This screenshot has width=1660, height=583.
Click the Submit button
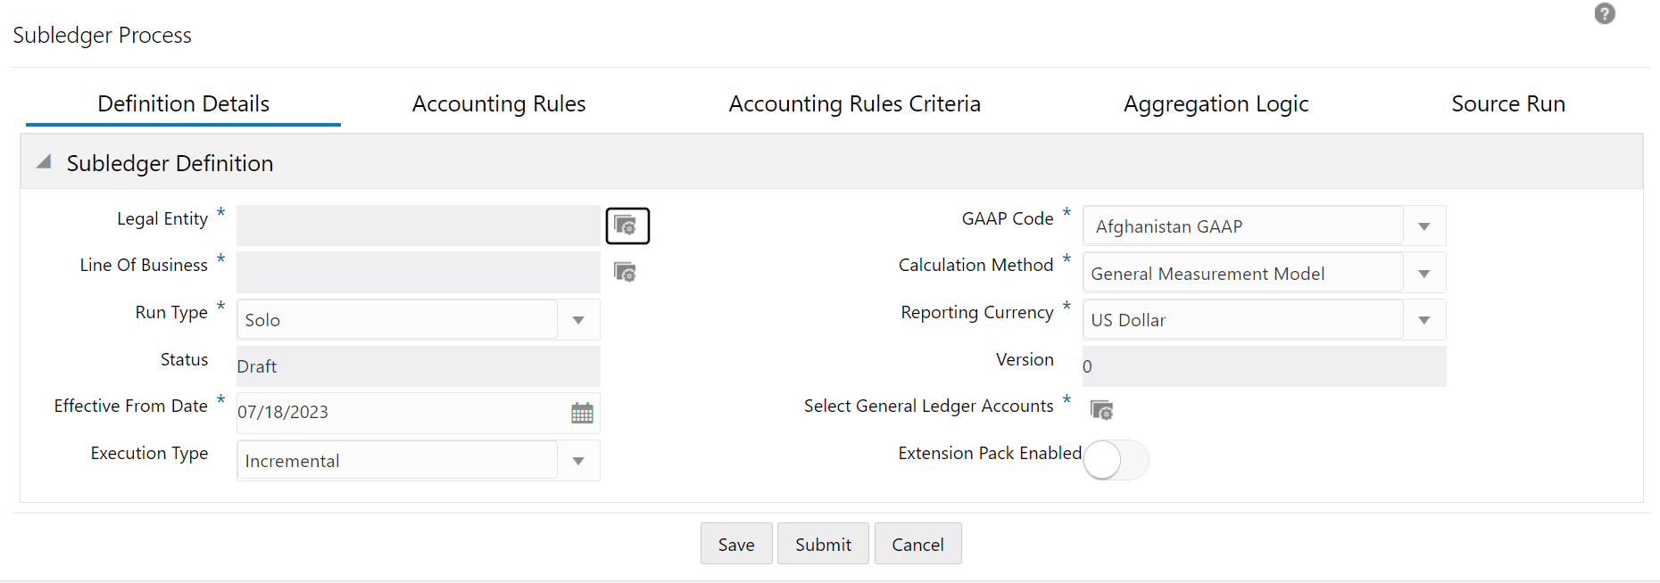[x=823, y=544]
